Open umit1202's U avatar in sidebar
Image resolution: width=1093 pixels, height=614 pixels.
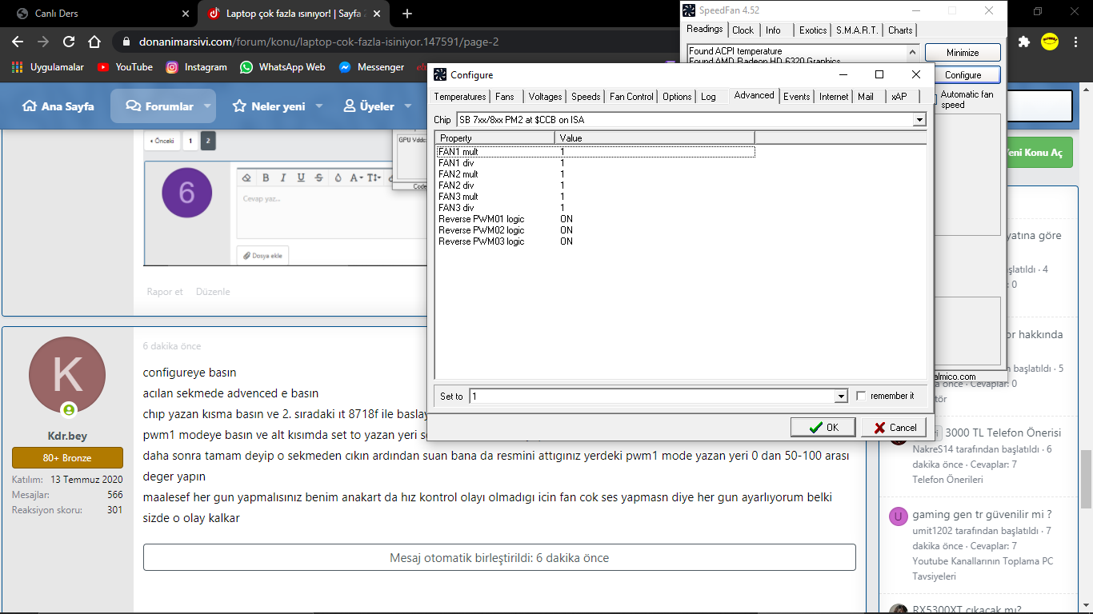click(899, 516)
